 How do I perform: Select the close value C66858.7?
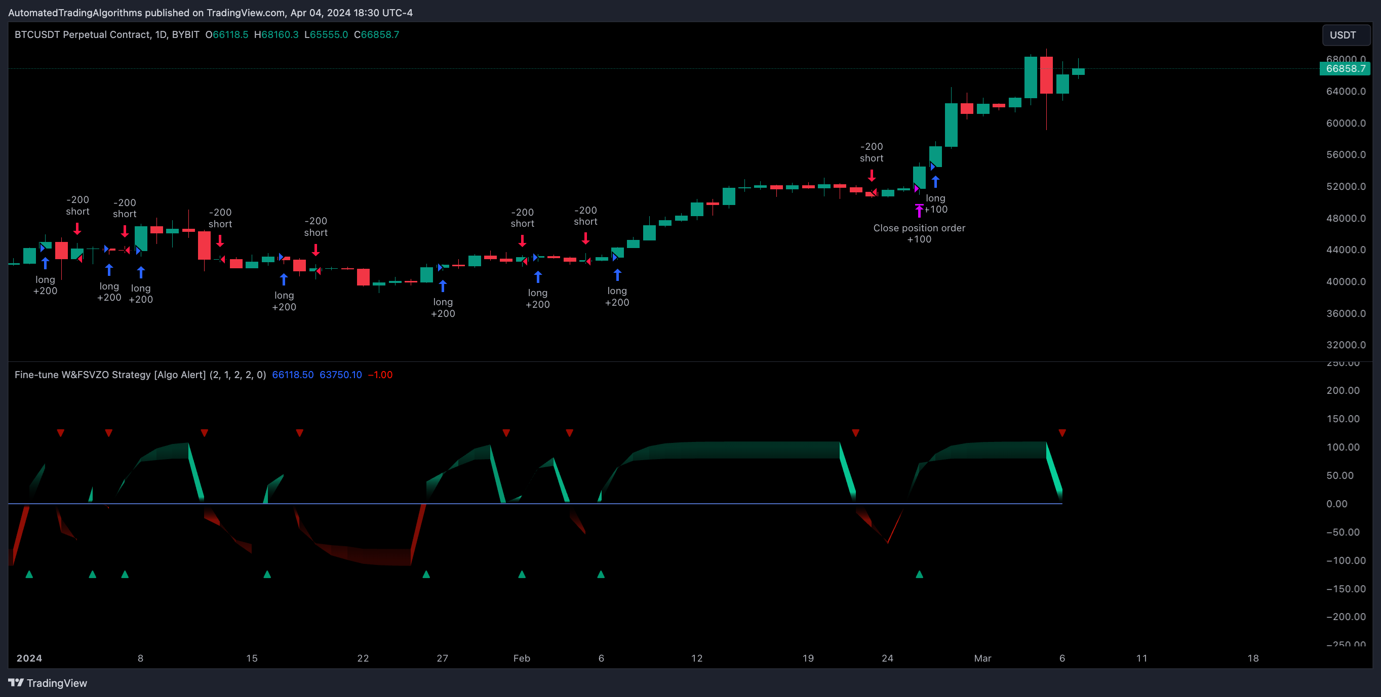(376, 35)
